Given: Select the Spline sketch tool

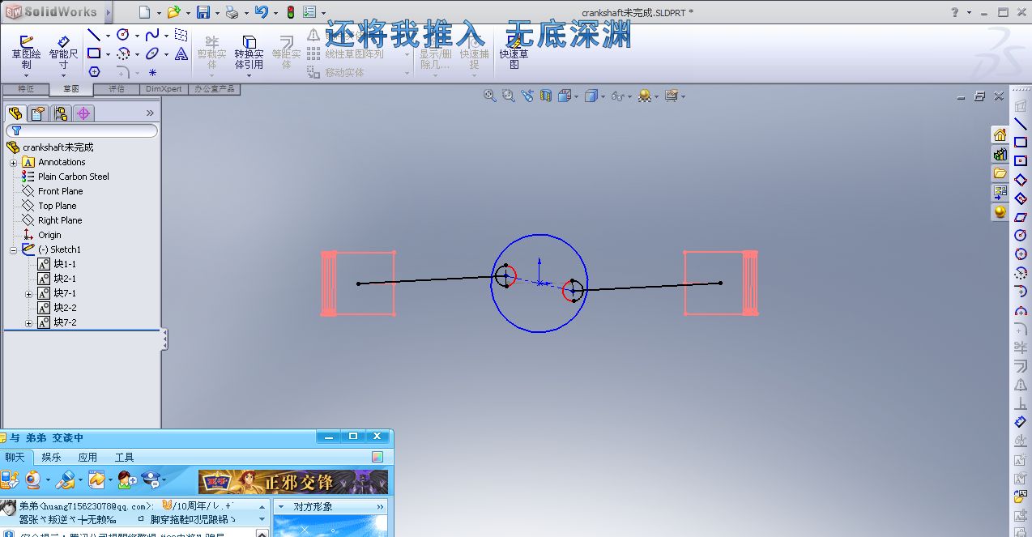Looking at the screenshot, I should click(x=152, y=35).
